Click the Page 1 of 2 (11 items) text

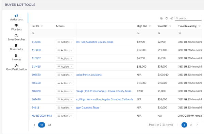pyautogui.click(x=161, y=125)
